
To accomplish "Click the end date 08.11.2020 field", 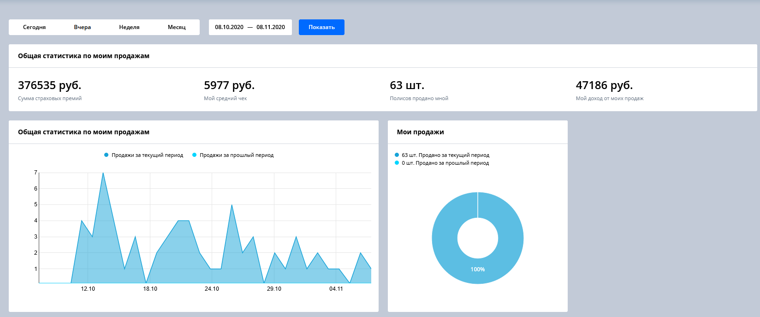I will point(271,27).
